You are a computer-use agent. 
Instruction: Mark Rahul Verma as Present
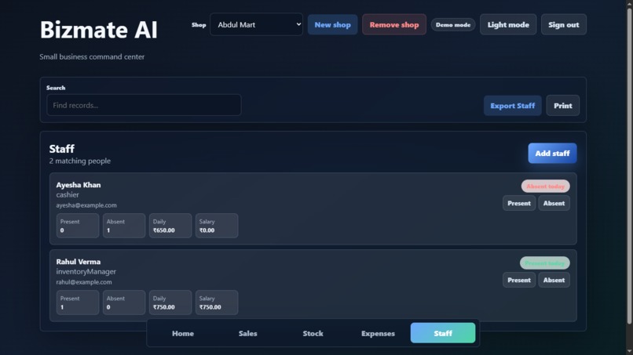pos(519,280)
